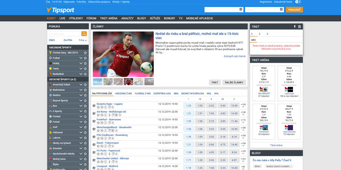Open the VÝSLEDKY menu item

(x=76, y=18)
